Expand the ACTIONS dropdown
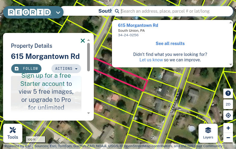Viewport: 236px width, 149px height. point(66,69)
